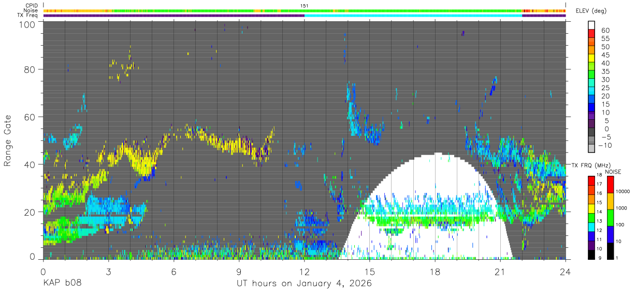This screenshot has width=636, height=294.
Task: Select the red top TX FRQ colorbar segment
Action: tap(591, 180)
